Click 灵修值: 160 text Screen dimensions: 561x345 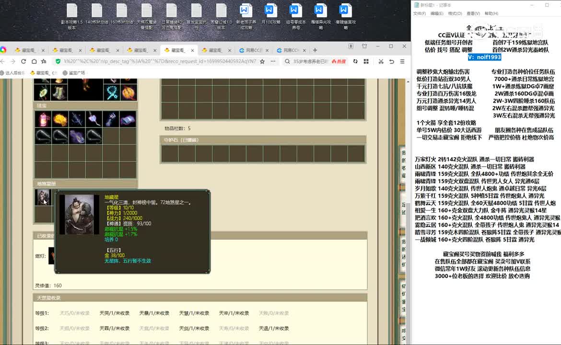(x=48, y=285)
